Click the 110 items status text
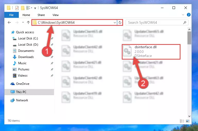Viewport: 198px width, 131px height. pyautogui.click(x=14, y=121)
